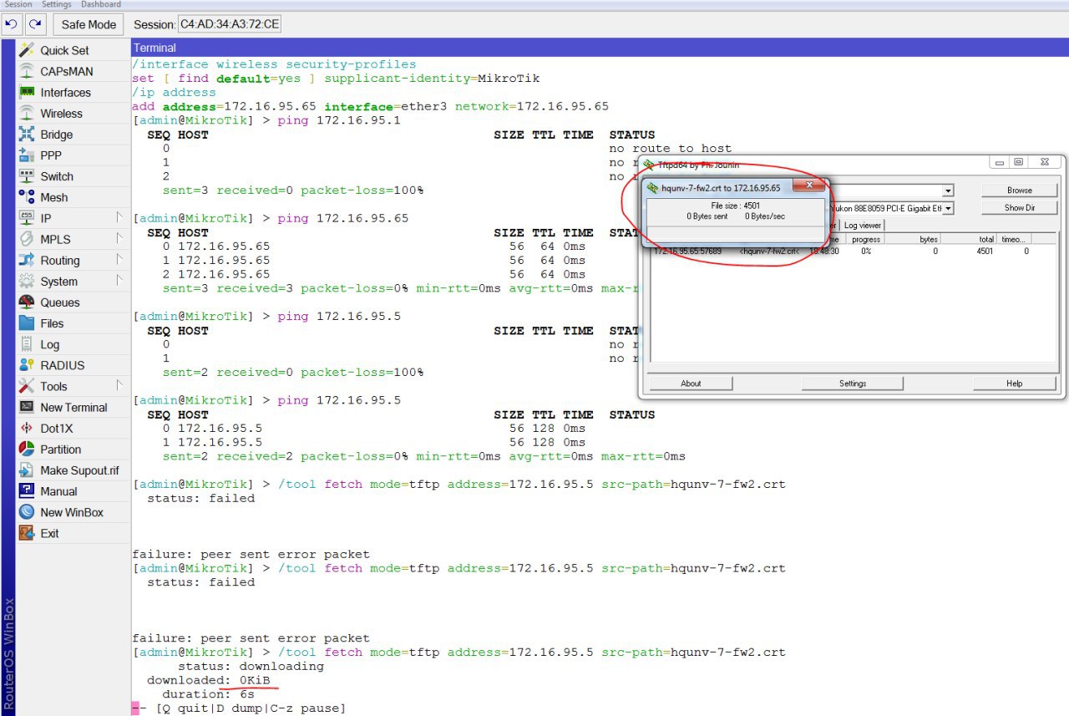
Task: Click the Undo arrow icon in WinBox toolbar
Action: pos(12,24)
